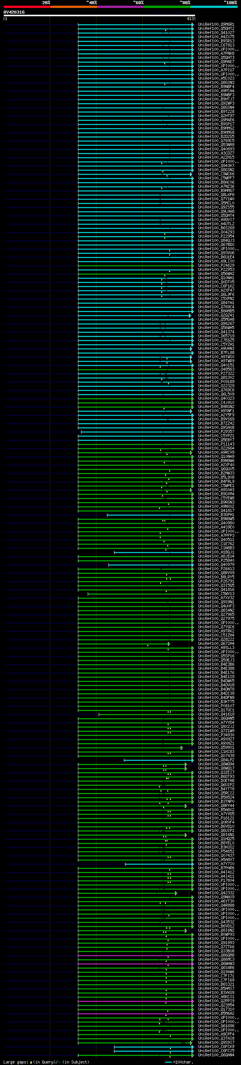Click the orange ~40% identity legend bar
The image size is (241, 1065).
point(74,7)
